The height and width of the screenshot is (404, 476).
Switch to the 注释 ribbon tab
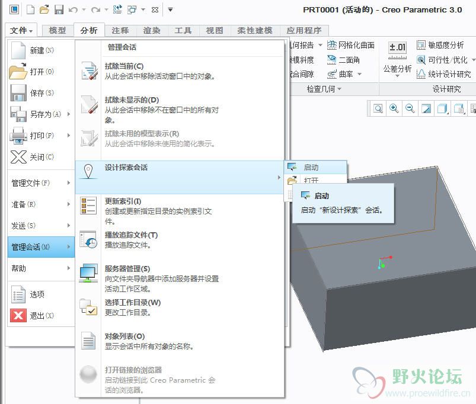click(120, 31)
